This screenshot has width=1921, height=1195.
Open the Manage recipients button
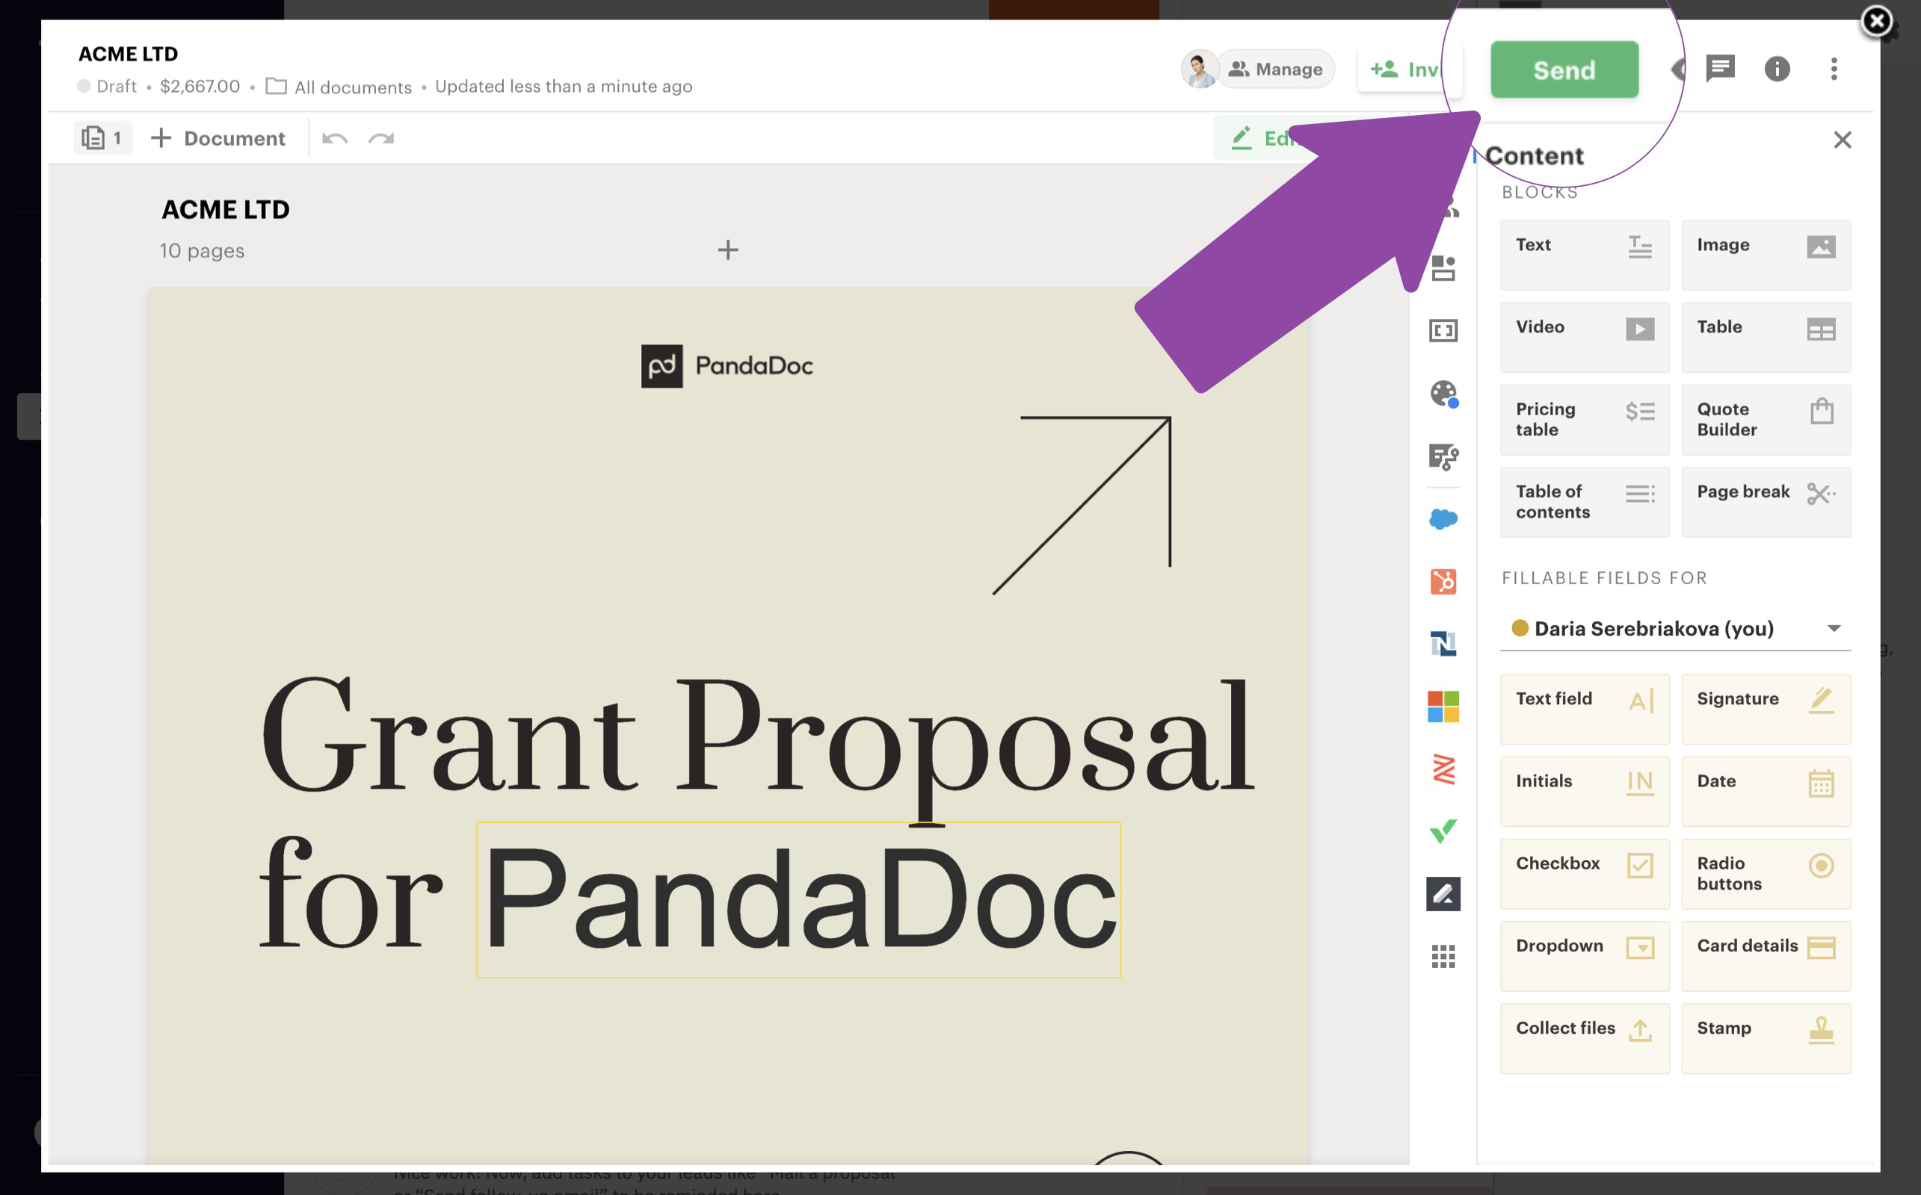(x=1275, y=69)
